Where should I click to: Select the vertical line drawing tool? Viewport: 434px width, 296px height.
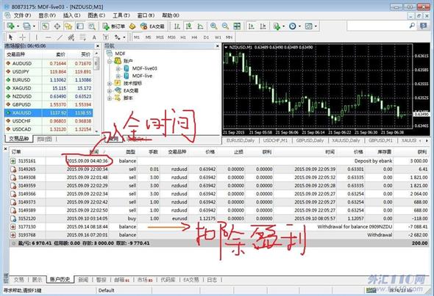pos(36,37)
